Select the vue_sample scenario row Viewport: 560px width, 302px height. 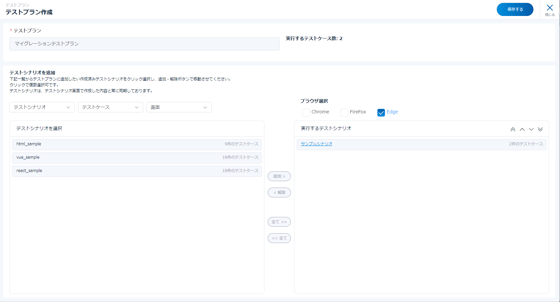click(137, 158)
